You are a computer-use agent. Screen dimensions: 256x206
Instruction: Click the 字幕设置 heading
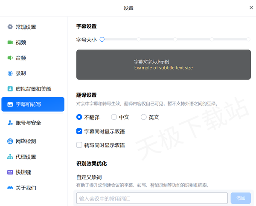pos(87,26)
